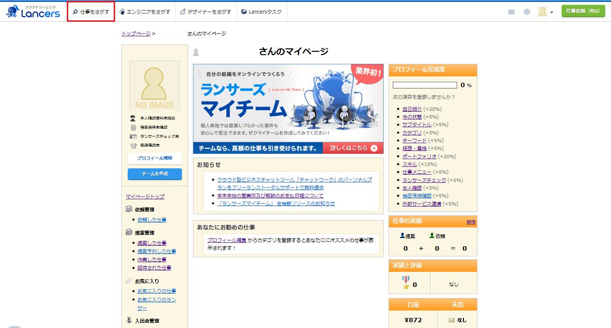This screenshot has width=611, height=328.
Task: Open the mail envelope icon in header
Action: point(511,12)
